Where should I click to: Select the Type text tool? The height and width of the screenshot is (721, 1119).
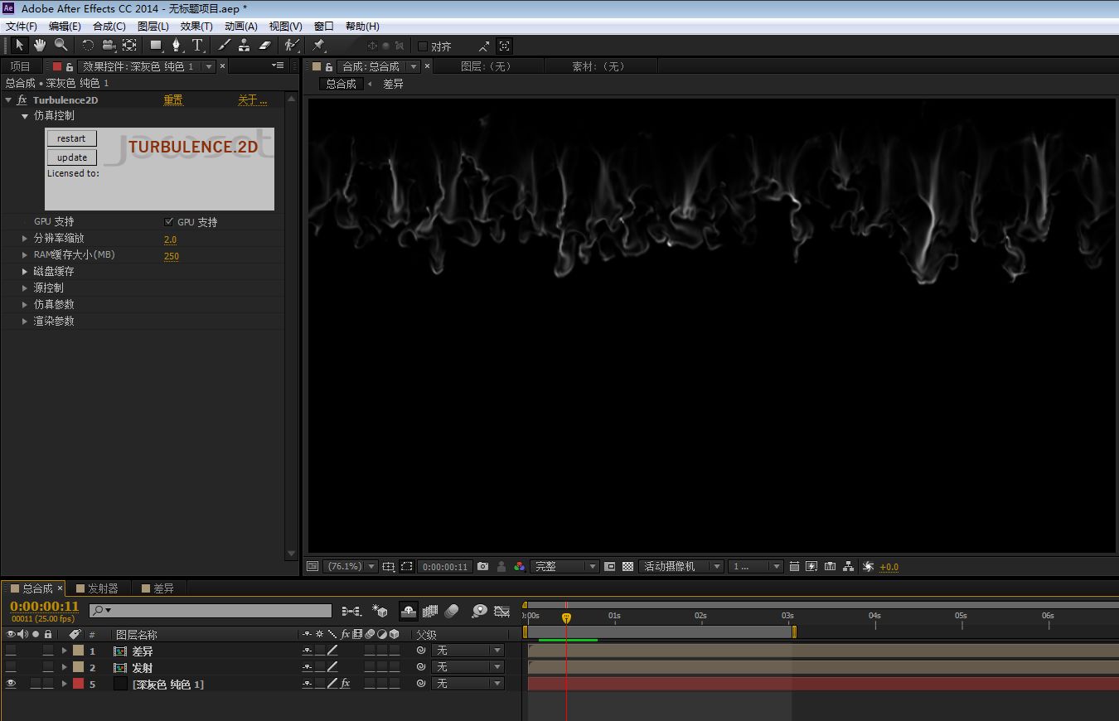click(197, 46)
